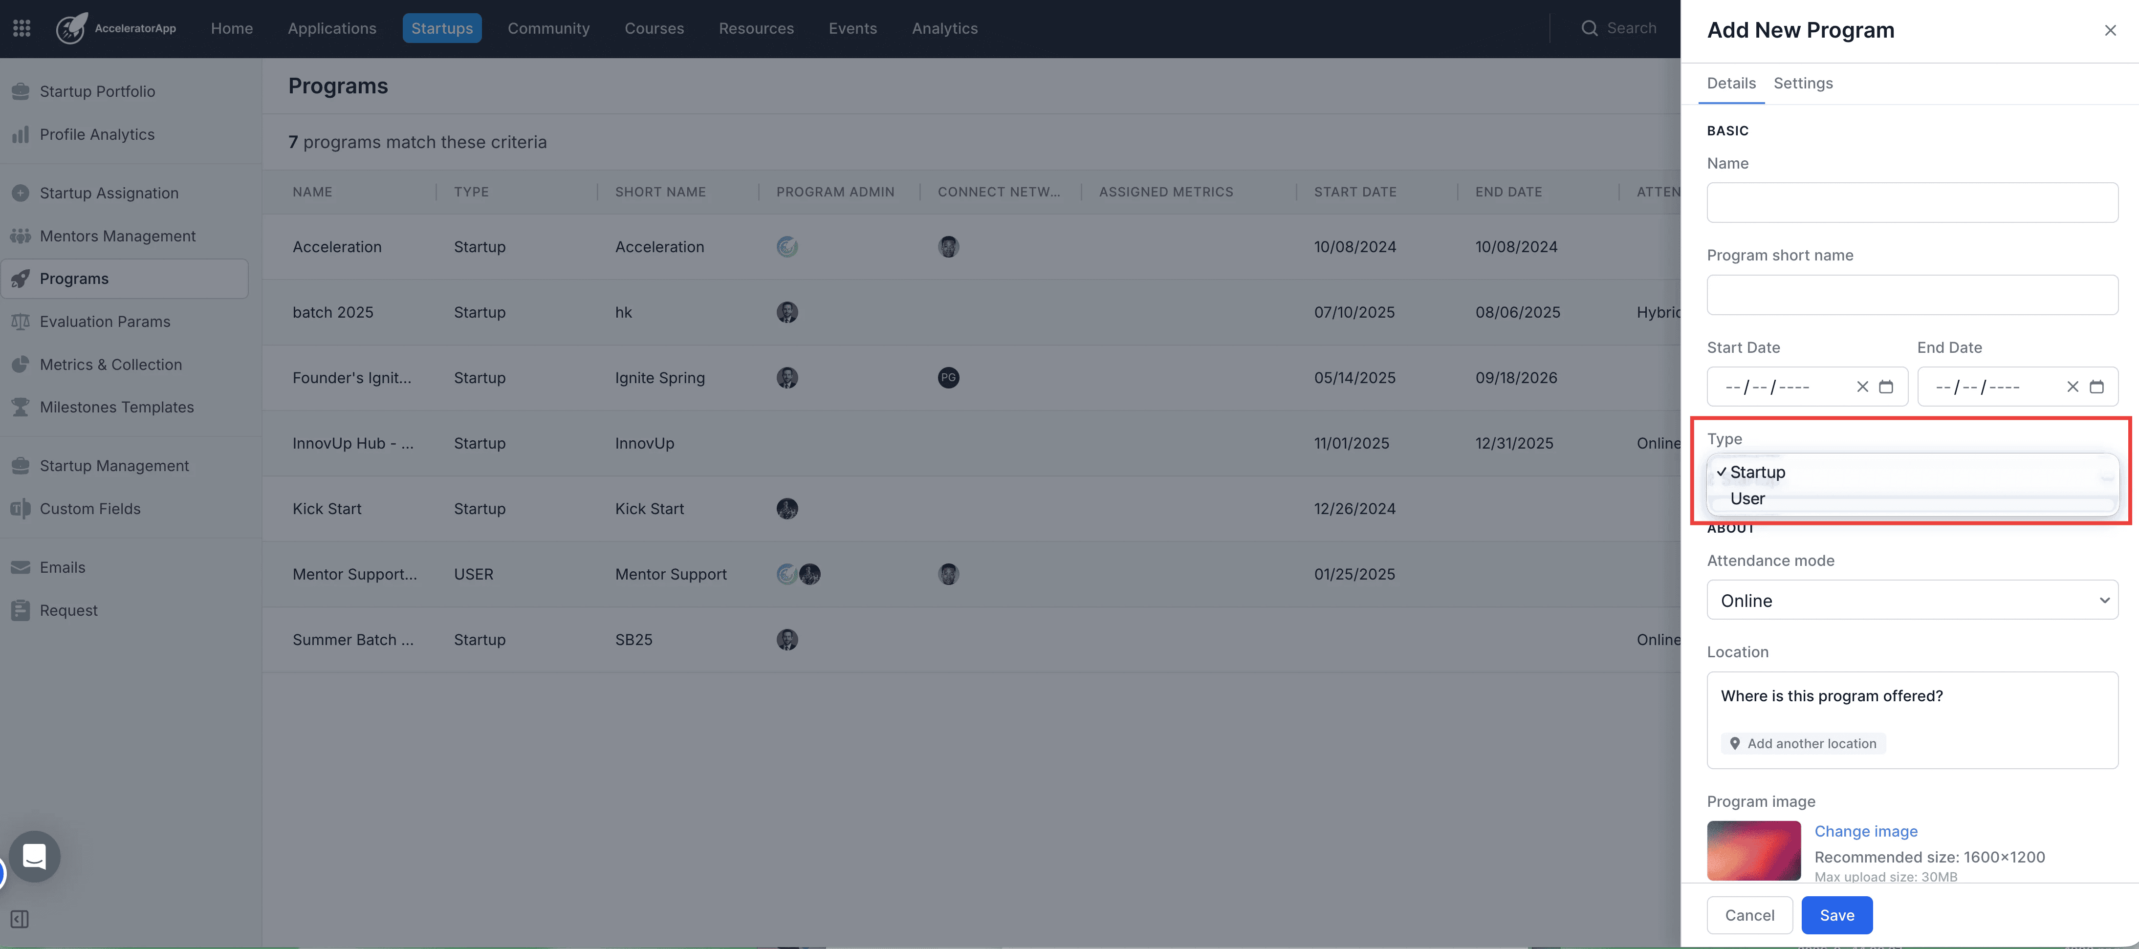Click the Change image link

1866,832
